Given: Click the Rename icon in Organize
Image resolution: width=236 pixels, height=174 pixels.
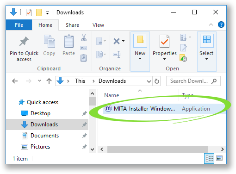Looking at the screenshot, I should pyautogui.click(x=117, y=54).
